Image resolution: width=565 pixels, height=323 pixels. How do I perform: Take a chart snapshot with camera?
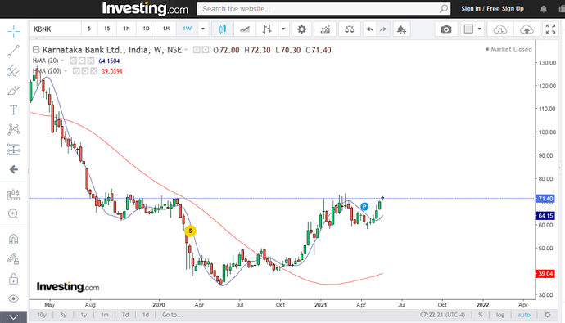click(446, 29)
